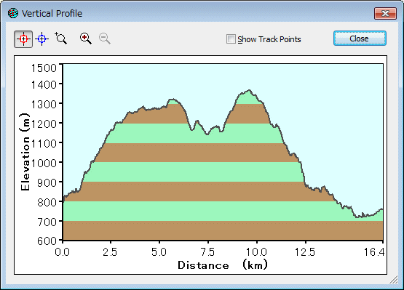Click the 1300 elevation axis label
404x290 pixels.
pos(44,105)
